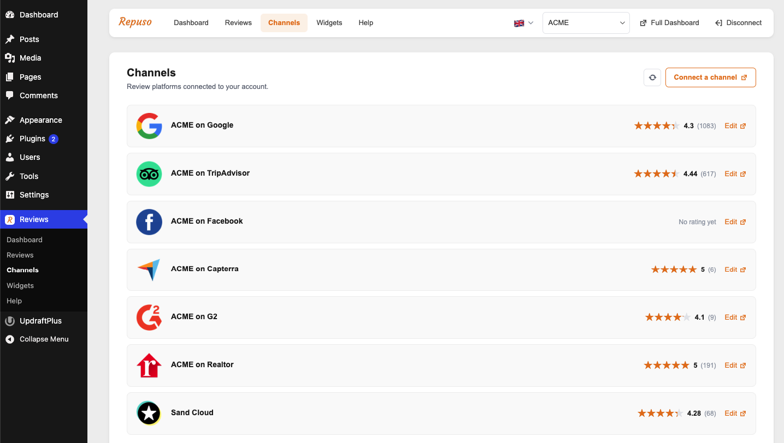This screenshot has height=443, width=784.
Task: Click the Reviews Repuso sidebar icon
Action: point(10,219)
